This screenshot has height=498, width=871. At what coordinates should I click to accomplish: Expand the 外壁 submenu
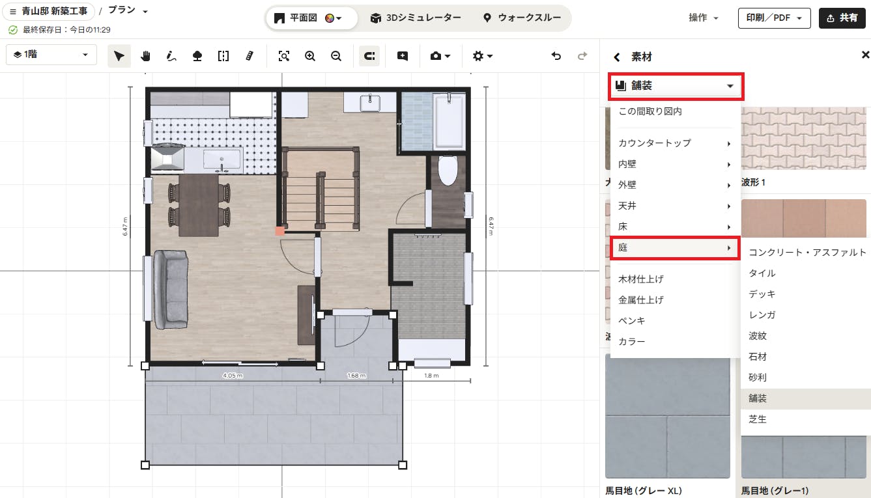(x=676, y=185)
